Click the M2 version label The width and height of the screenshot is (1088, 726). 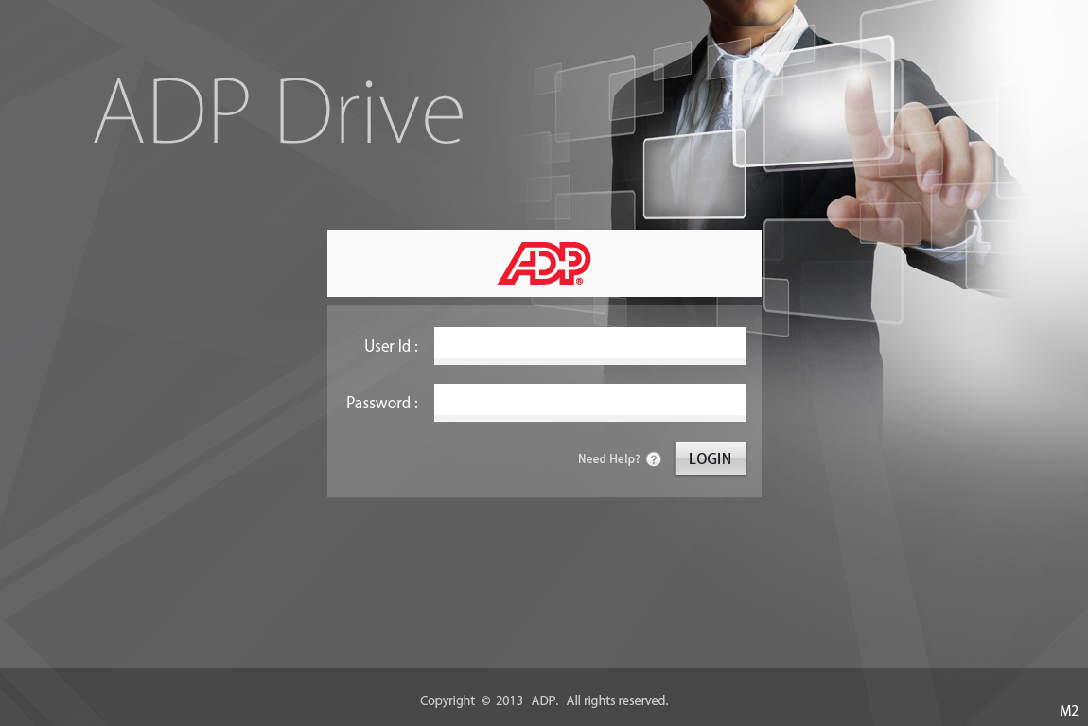point(1068,711)
